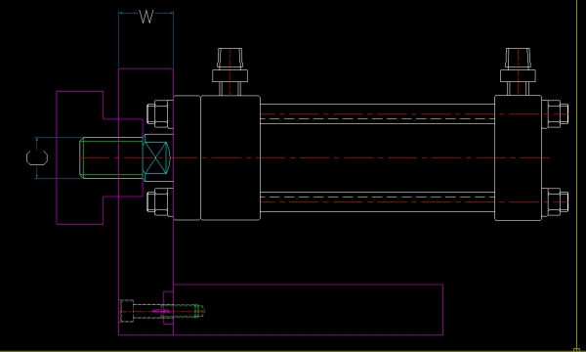Select the lower tie rod
Viewport: 586px width, 352px height.
pyautogui.click(x=377, y=202)
